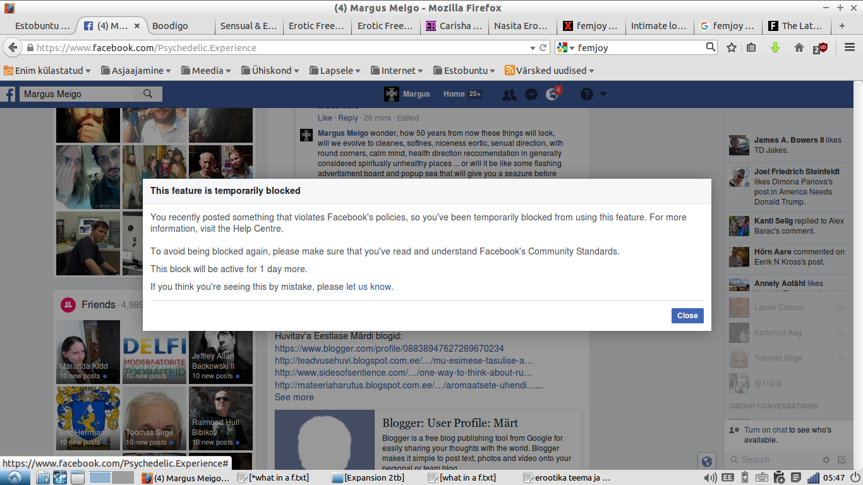Expand Estobuntu bookmarks folder
The image size is (863, 485).
click(464, 71)
